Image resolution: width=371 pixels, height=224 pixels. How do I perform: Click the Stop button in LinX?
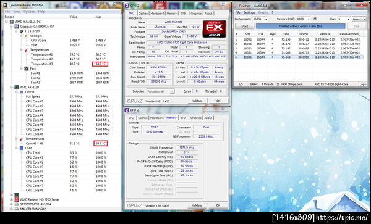point(356,26)
